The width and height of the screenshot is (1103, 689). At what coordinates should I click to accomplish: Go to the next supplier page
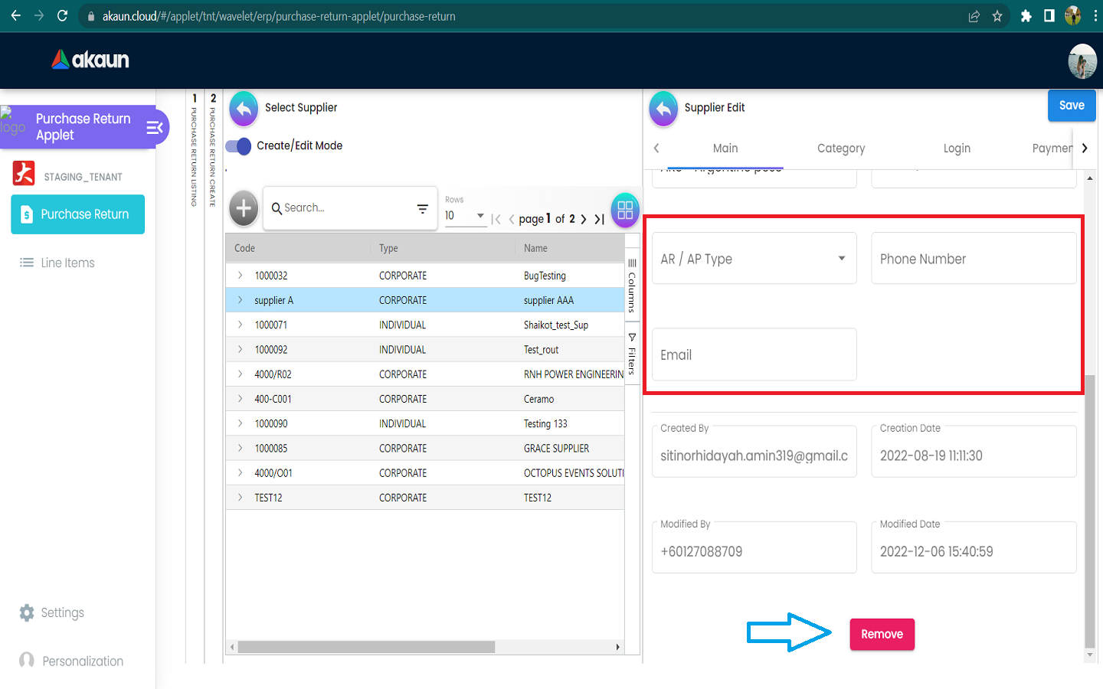tap(584, 219)
